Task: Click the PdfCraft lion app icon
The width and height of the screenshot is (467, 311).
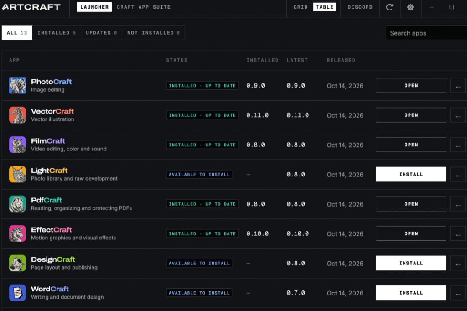Action: pyautogui.click(x=17, y=204)
